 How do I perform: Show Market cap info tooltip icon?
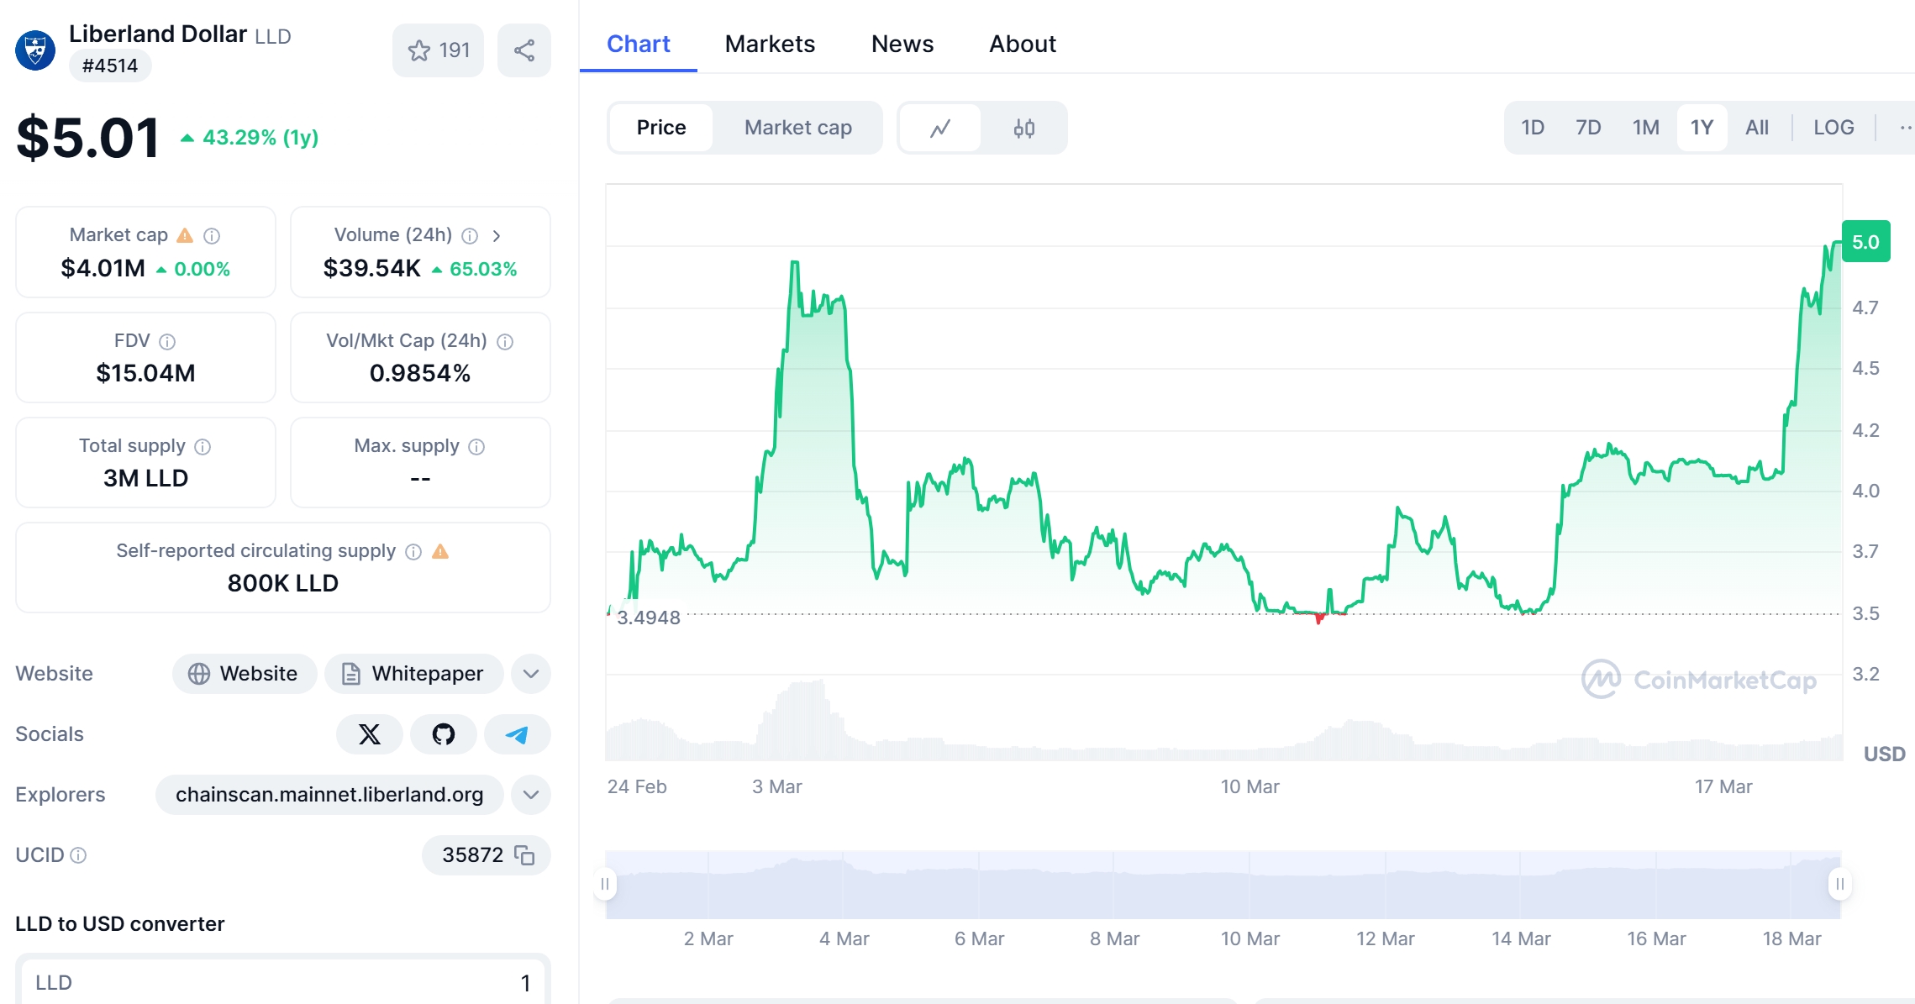tap(212, 236)
